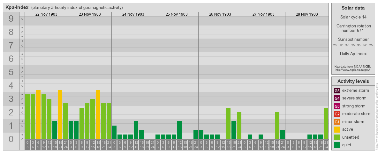Click the '24 Nov 1903' date header
This screenshot has height=153, width=378.
[133, 14]
